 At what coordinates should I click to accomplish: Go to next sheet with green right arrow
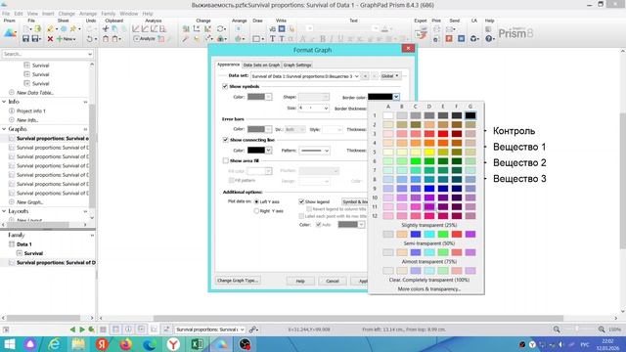[x=82, y=330]
